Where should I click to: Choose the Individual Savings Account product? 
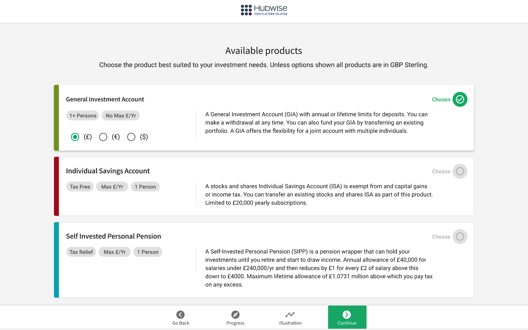pos(460,171)
